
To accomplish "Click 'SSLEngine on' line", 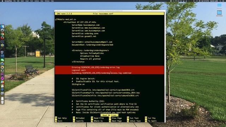I will point(78,84).
